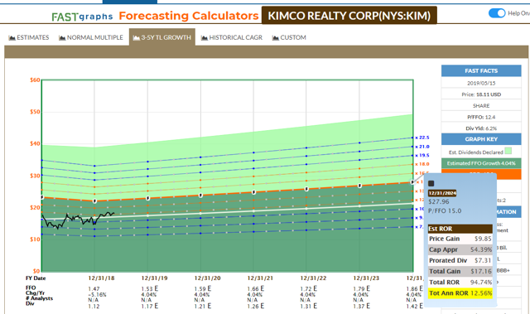Open the HISTORICAL CAGR tab
This screenshot has height=314, width=530.
point(232,37)
